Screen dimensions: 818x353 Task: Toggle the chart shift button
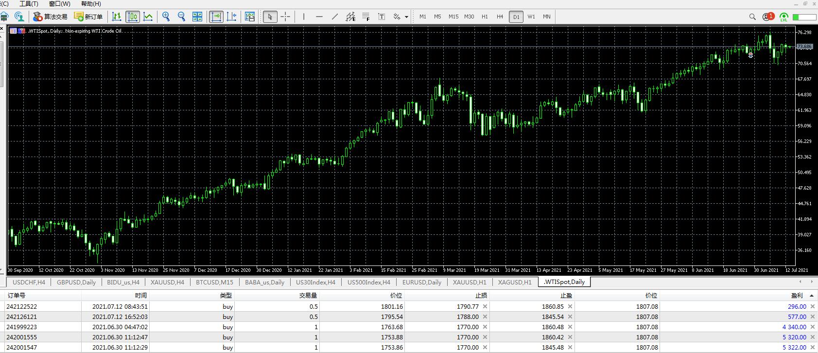coord(231,17)
